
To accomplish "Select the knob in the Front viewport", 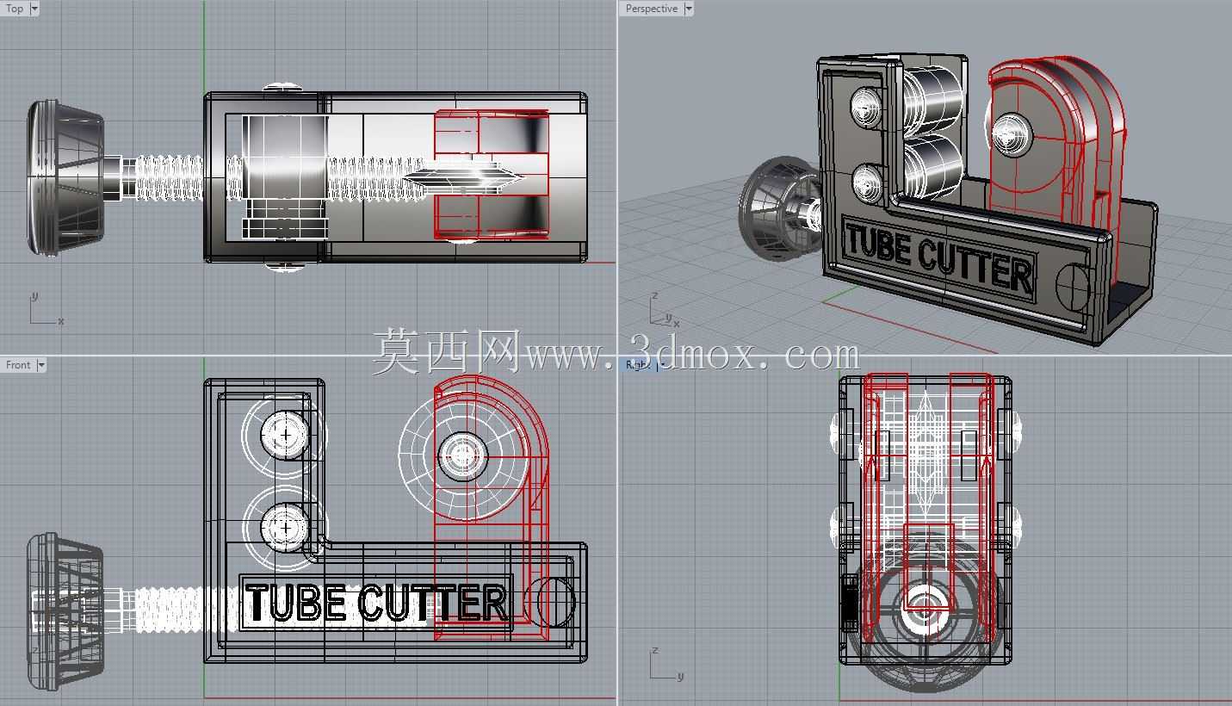I will coord(65,611).
